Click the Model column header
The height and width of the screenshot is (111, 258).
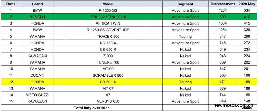click(x=108, y=4)
